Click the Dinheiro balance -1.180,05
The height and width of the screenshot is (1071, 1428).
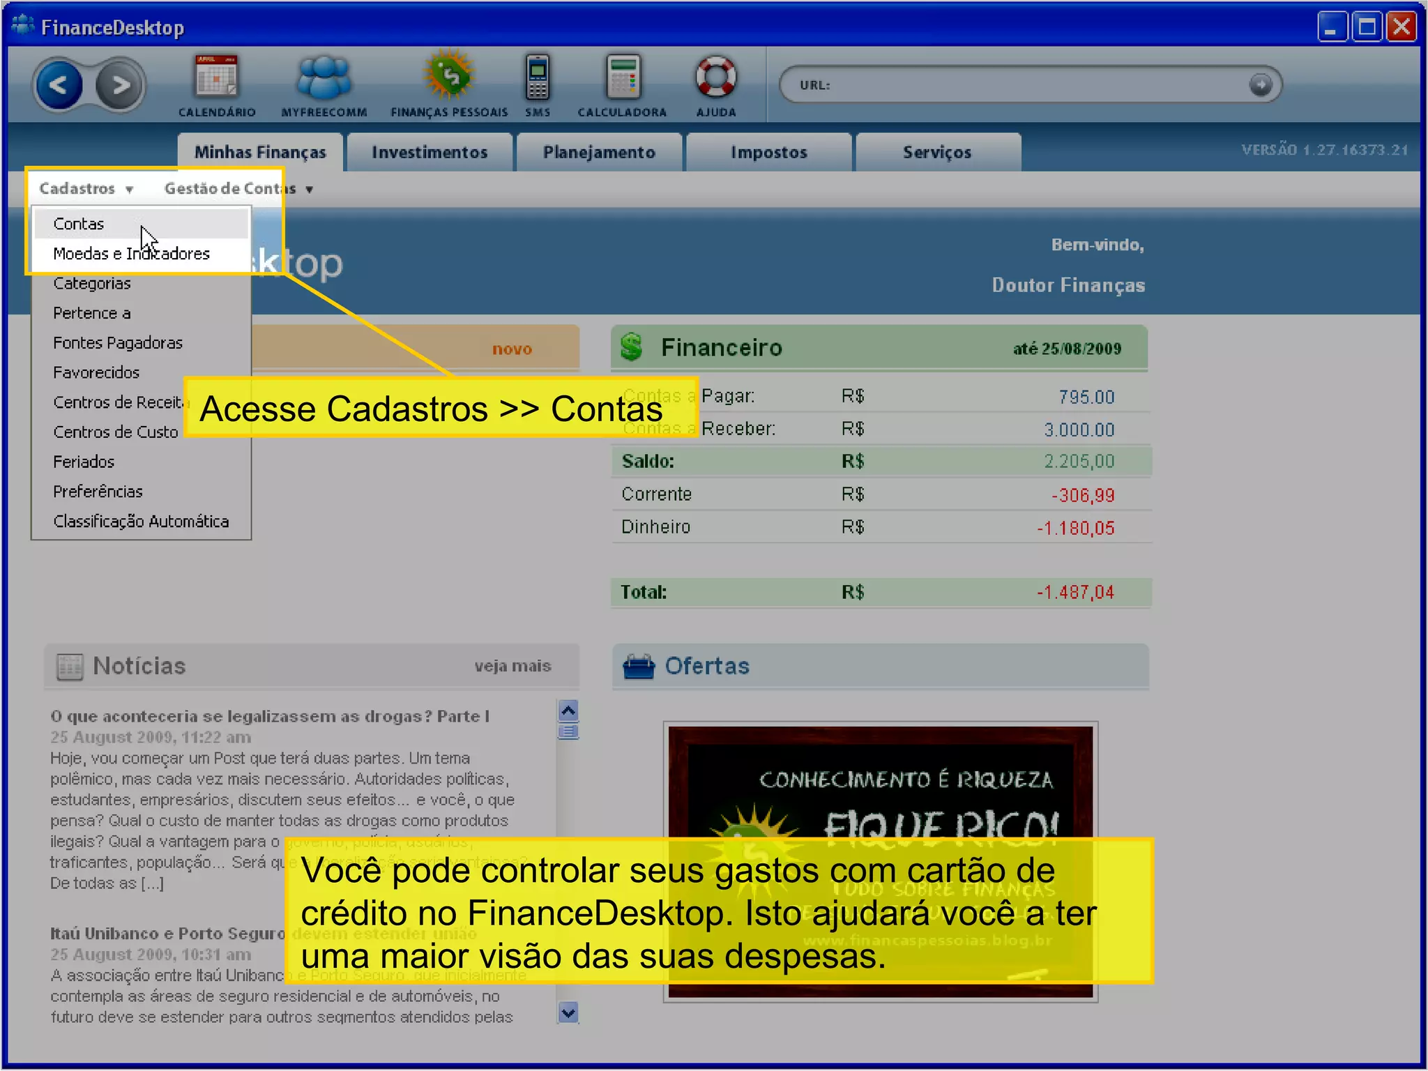tap(1075, 528)
